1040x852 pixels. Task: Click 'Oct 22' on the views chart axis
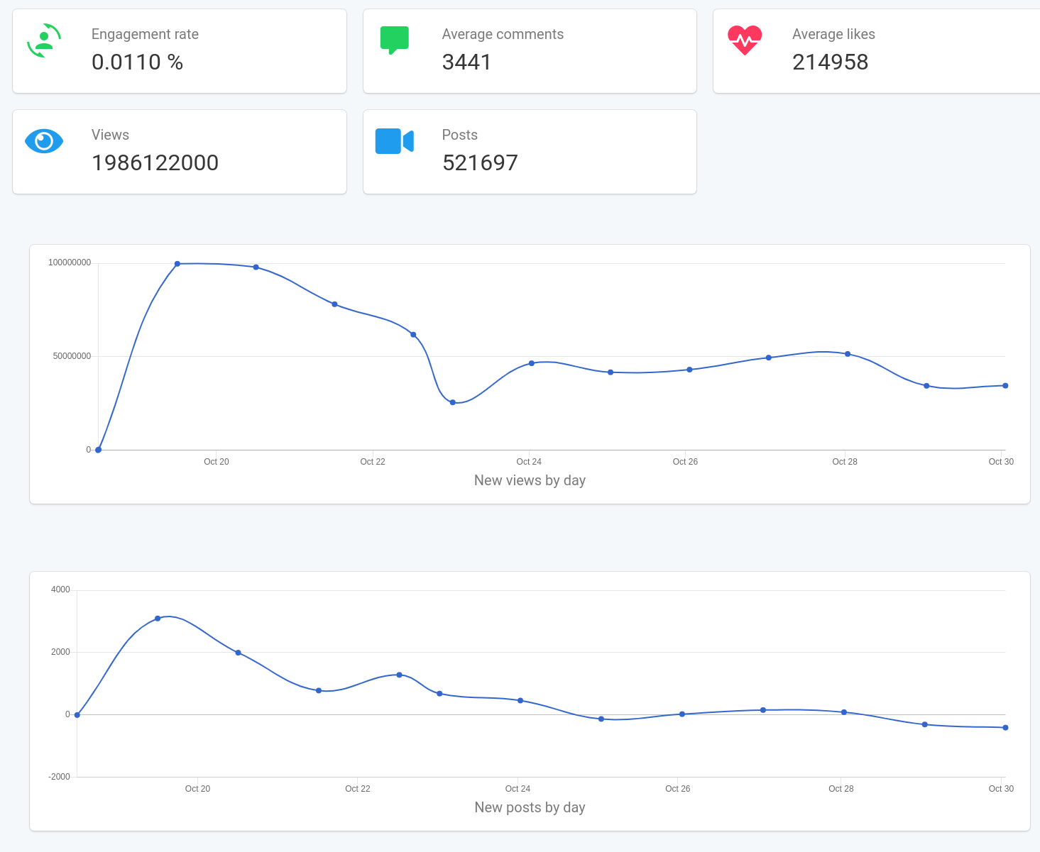click(373, 462)
